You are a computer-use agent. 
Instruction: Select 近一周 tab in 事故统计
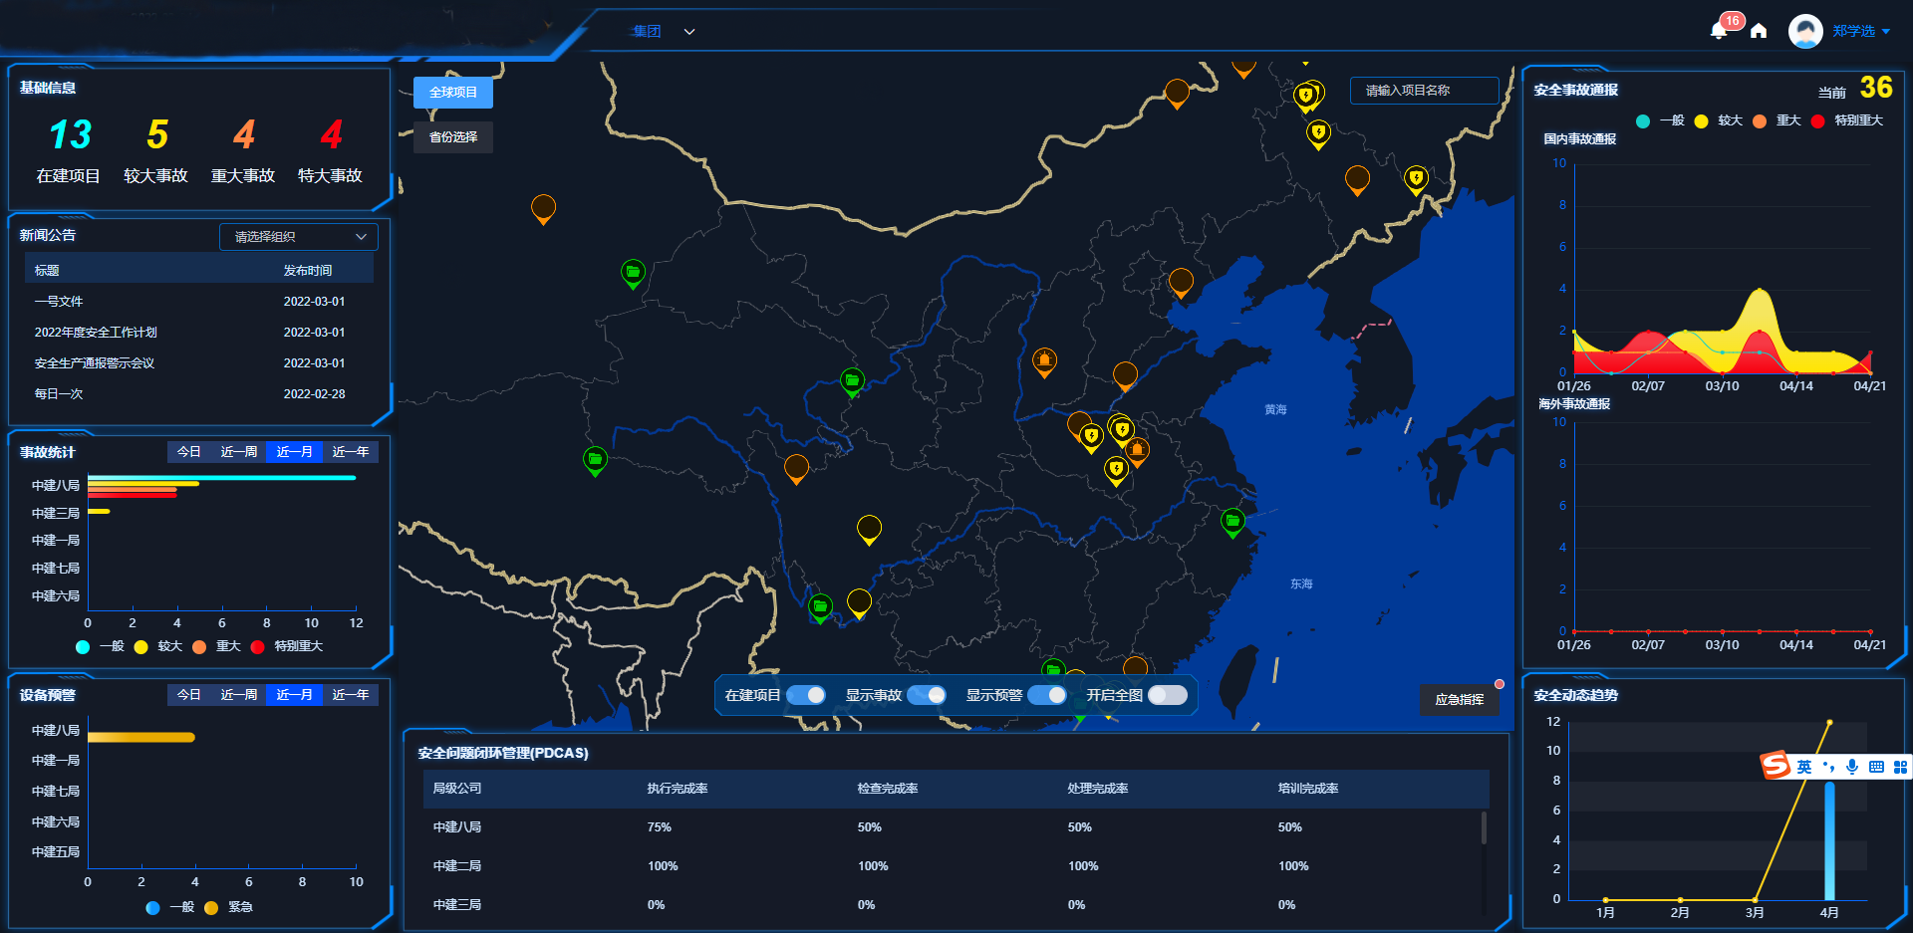[238, 452]
